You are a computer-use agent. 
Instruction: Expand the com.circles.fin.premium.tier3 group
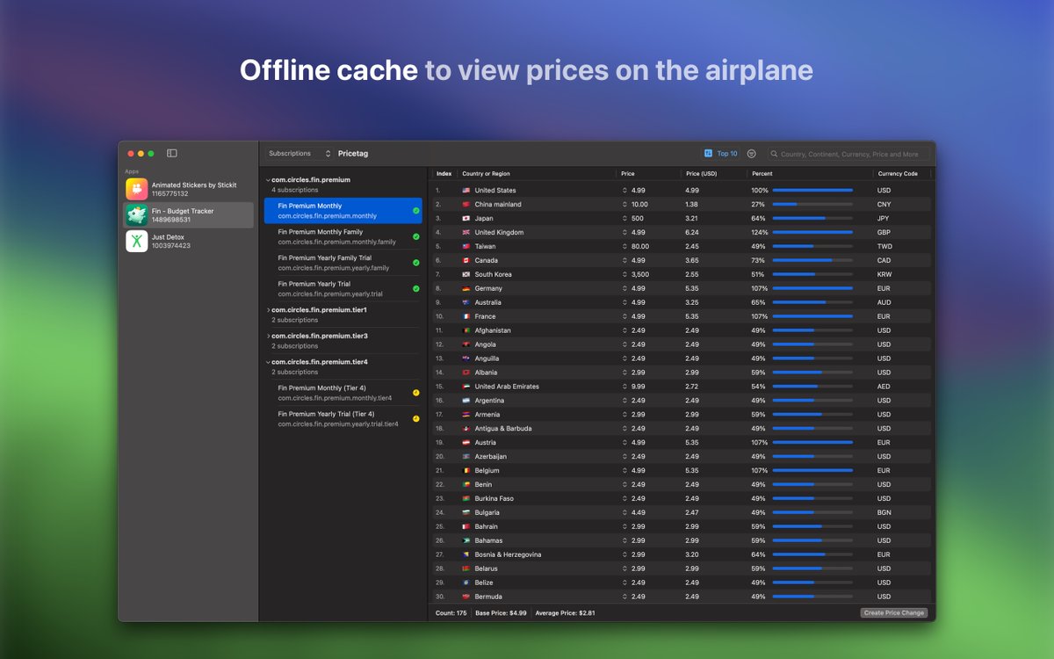268,336
